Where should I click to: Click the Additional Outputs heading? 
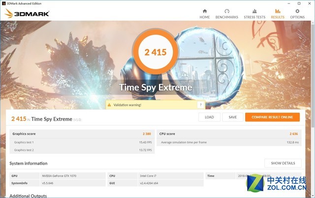pyautogui.click(x=28, y=196)
